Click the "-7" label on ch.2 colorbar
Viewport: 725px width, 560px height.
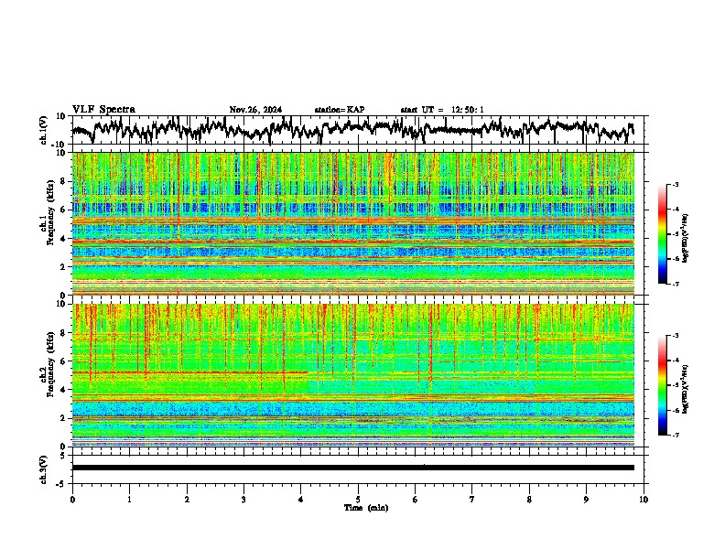coord(676,435)
